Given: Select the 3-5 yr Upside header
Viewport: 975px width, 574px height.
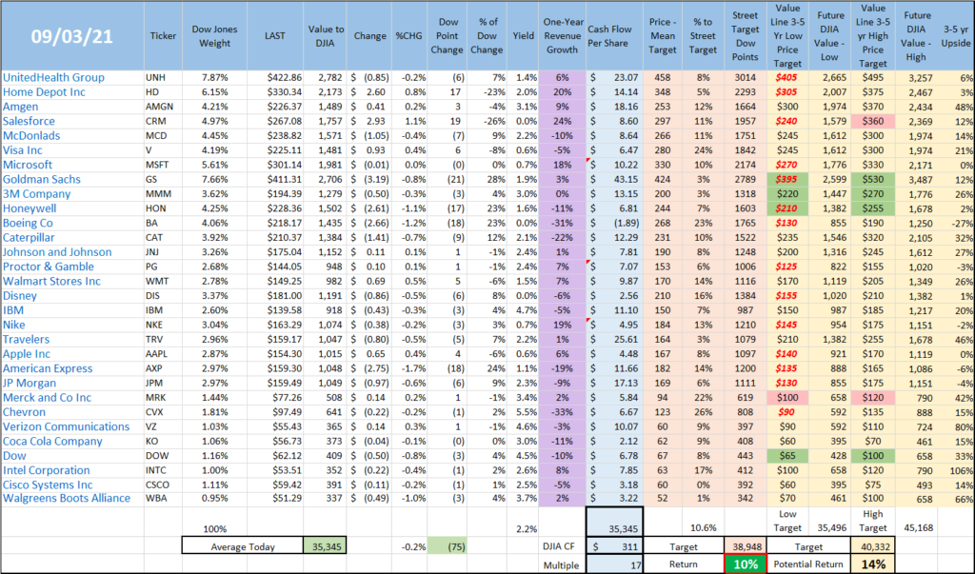Looking at the screenshot, I should coord(956,36).
